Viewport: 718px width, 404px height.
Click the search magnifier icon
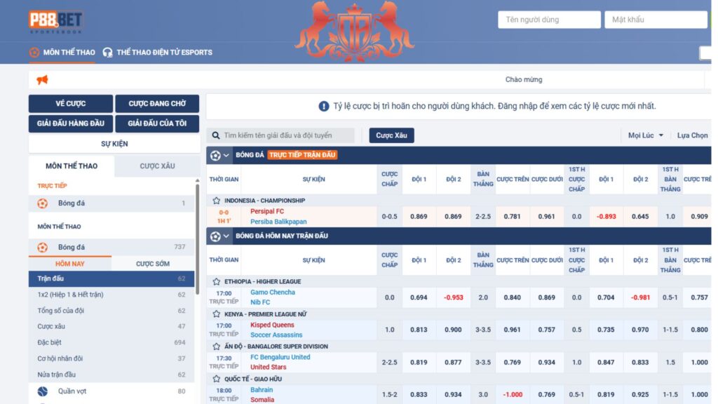pos(215,135)
